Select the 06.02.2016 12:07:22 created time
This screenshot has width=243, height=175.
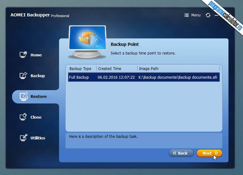click(116, 77)
